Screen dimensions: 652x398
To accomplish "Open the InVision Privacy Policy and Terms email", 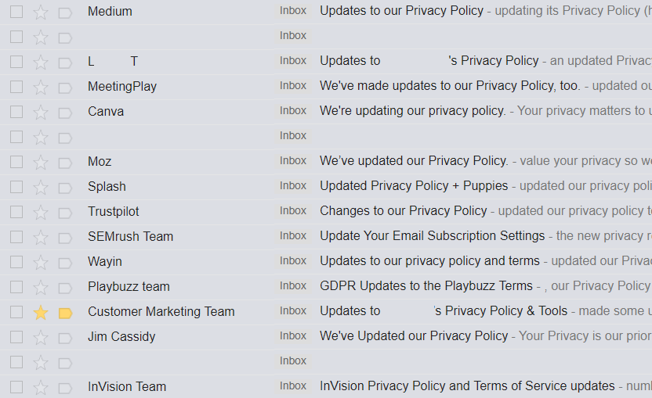I will click(x=467, y=386).
